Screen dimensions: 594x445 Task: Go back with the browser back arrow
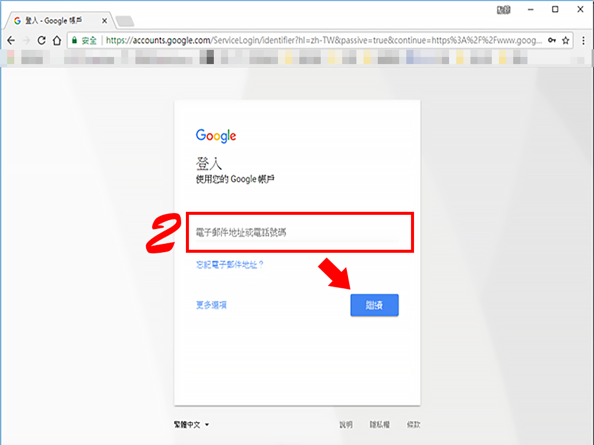pyautogui.click(x=11, y=40)
